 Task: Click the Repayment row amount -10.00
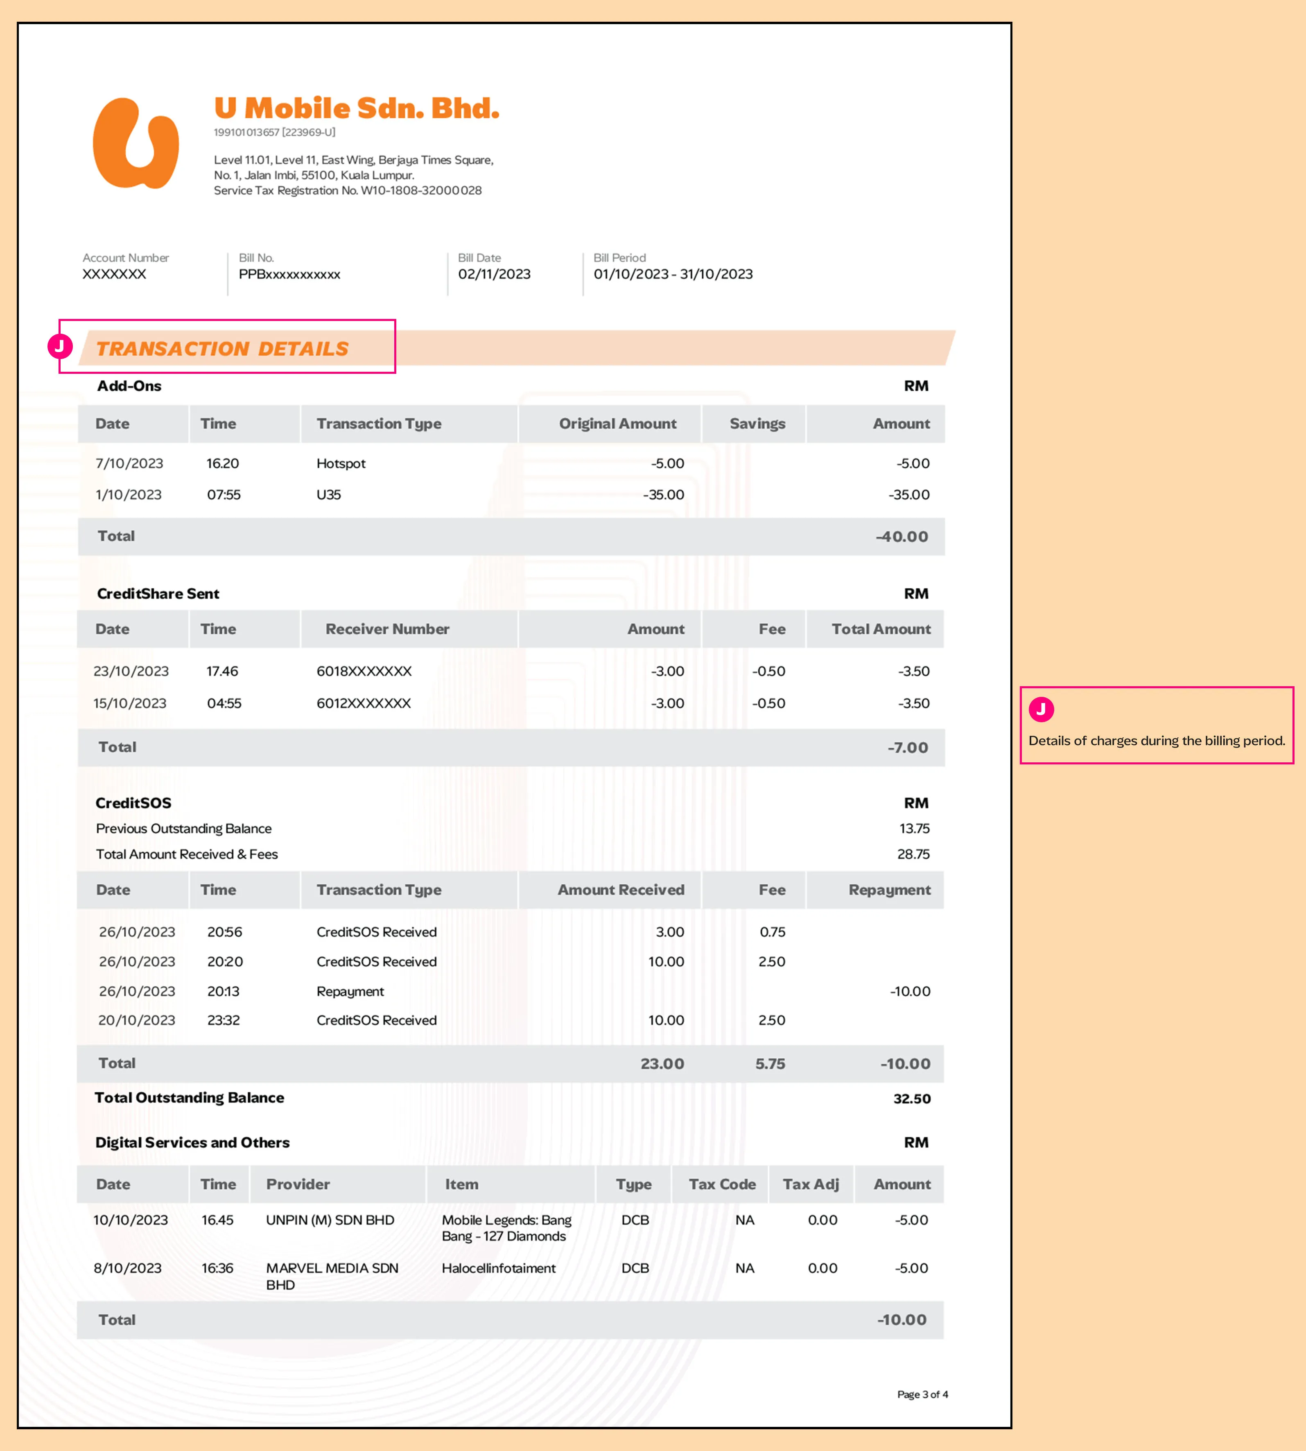tap(910, 992)
